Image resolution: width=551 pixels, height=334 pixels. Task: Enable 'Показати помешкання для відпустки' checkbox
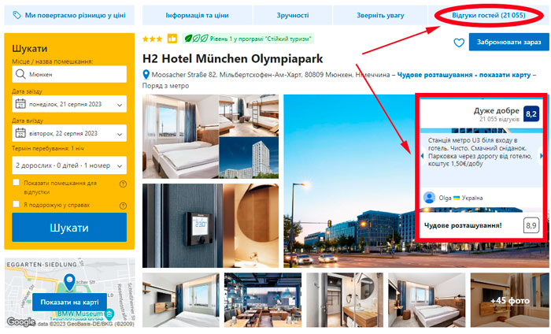click(x=17, y=182)
